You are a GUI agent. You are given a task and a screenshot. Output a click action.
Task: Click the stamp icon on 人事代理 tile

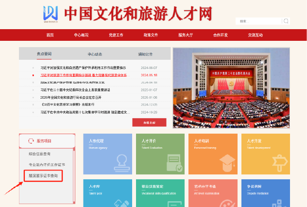coord(122,163)
